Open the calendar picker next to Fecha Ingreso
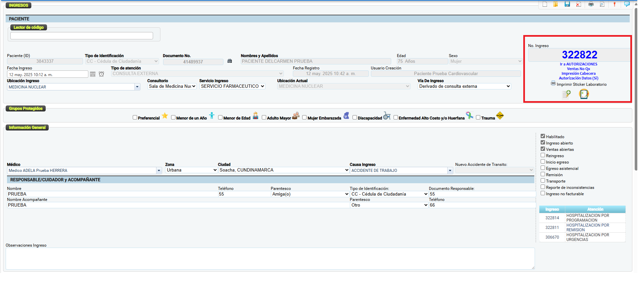Image resolution: width=639 pixels, height=284 pixels. pos(93,74)
